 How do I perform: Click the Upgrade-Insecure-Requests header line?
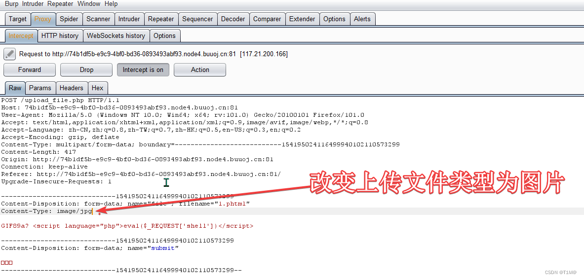[56, 181]
